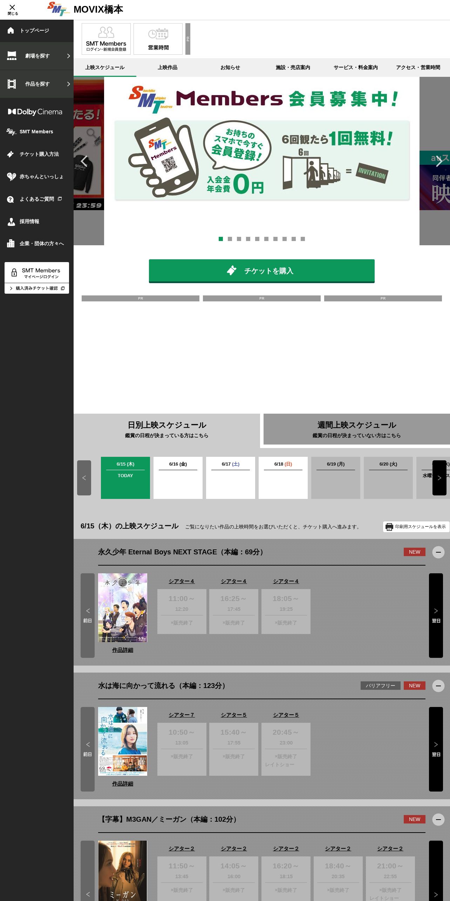The image size is (450, 901).
Task: Click SMT Members ログイン・新規会員登録 tile
Action: 106,39
